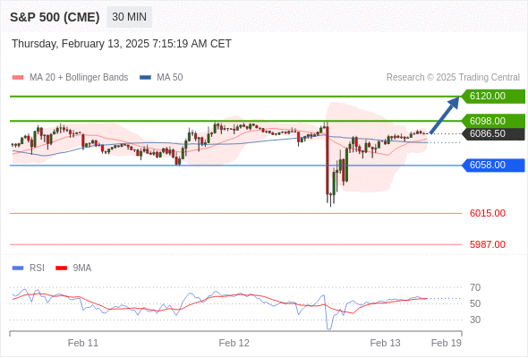Click the 6086.50 current price tag
528x358 pixels.
coord(493,133)
